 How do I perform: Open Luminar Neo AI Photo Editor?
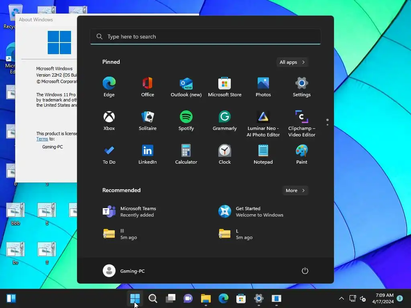tap(263, 124)
